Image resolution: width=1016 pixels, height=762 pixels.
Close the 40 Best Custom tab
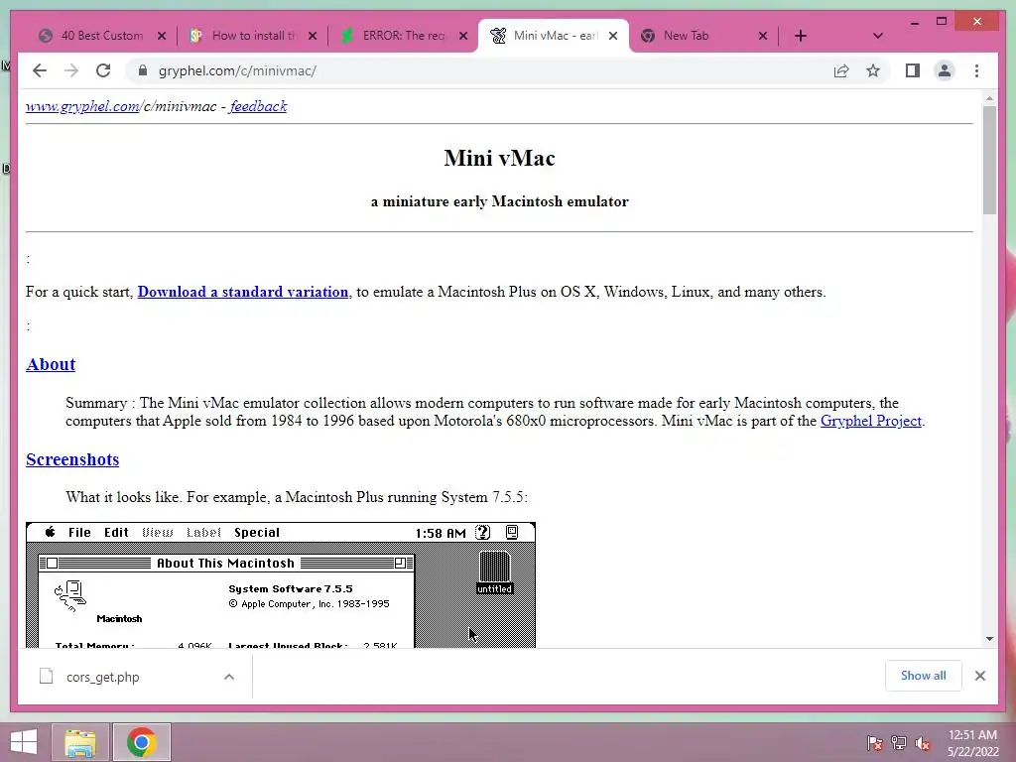point(162,36)
